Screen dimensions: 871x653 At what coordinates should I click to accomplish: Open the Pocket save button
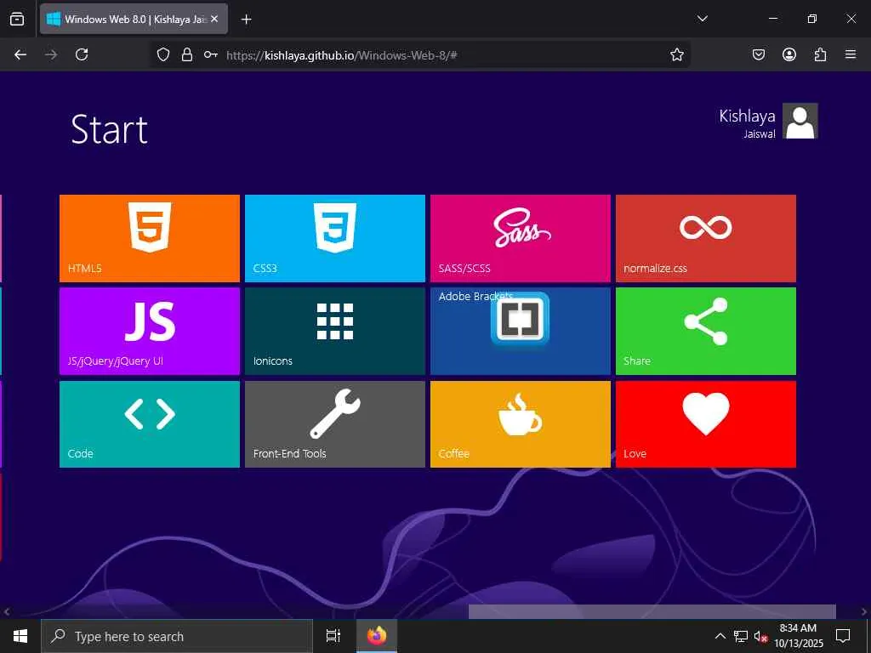click(x=759, y=54)
